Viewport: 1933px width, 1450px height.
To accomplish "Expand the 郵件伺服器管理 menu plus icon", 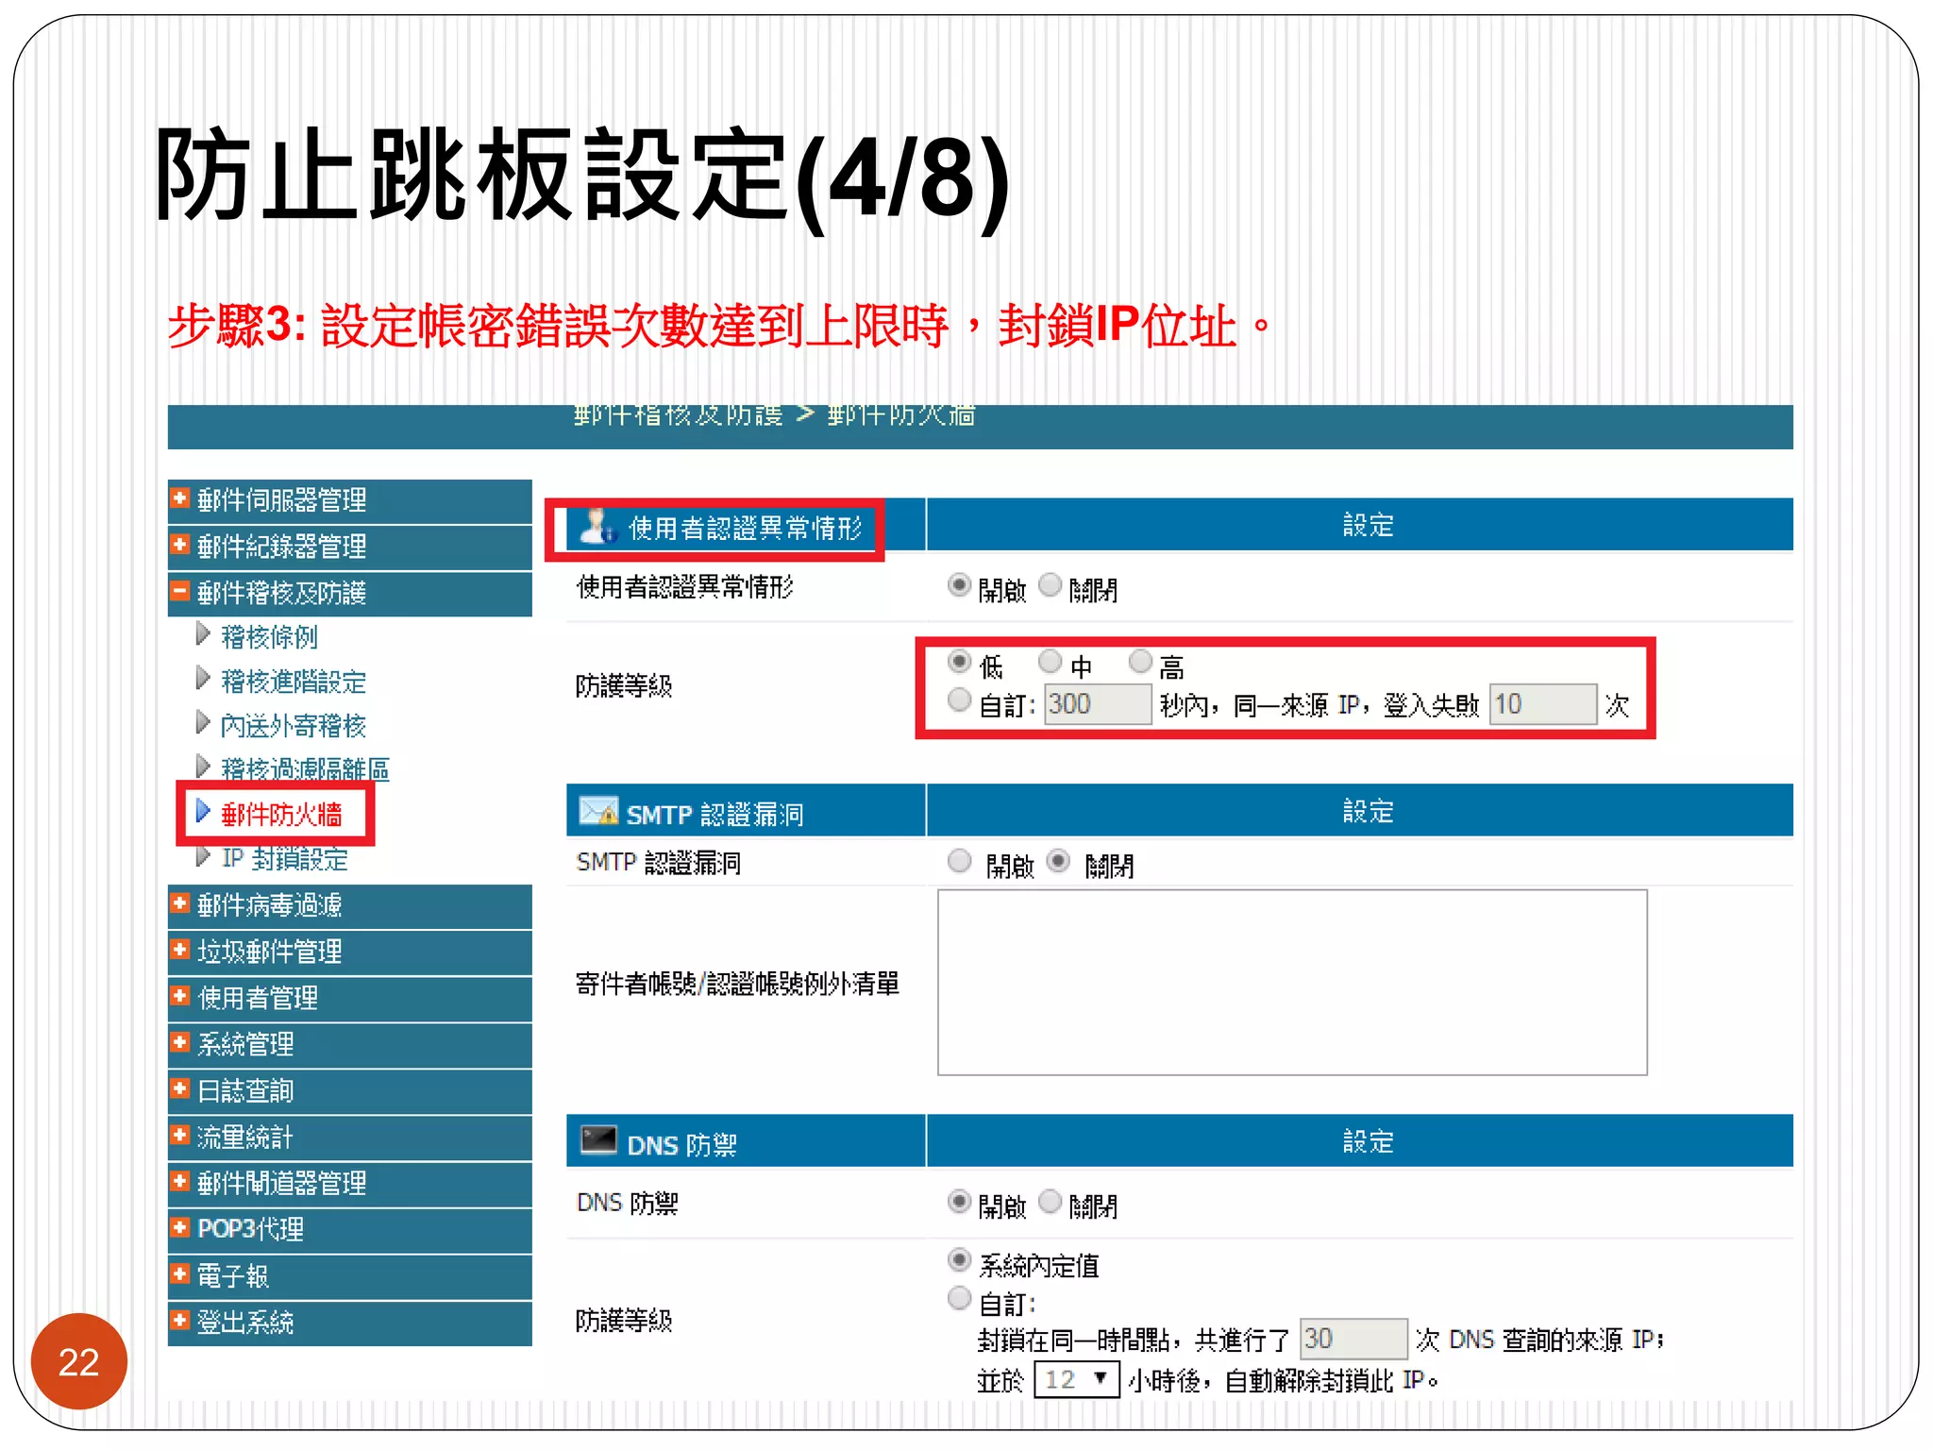I will click(179, 497).
